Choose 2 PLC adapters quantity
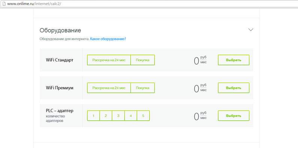Image resolution: width=298 pixels, height=148 pixels. 106,116
